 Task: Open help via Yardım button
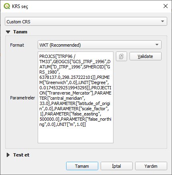151,166
